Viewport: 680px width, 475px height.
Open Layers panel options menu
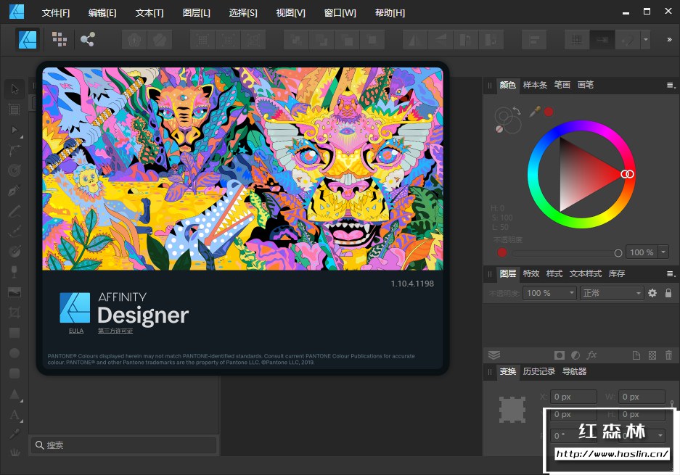pos(671,274)
